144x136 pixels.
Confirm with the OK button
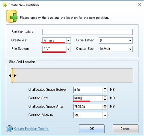92,129
